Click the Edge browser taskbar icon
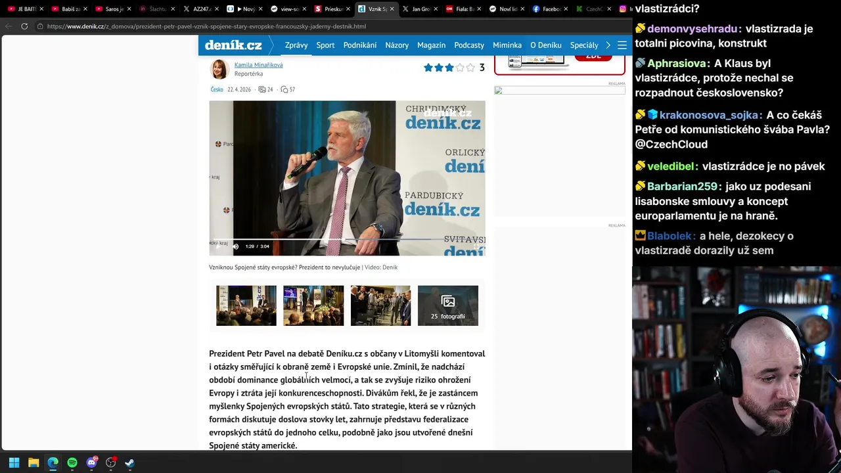841x473 pixels. [x=53, y=462]
